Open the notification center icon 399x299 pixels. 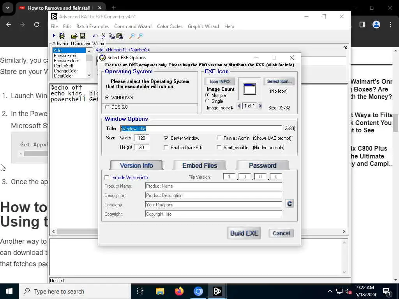coord(387,291)
